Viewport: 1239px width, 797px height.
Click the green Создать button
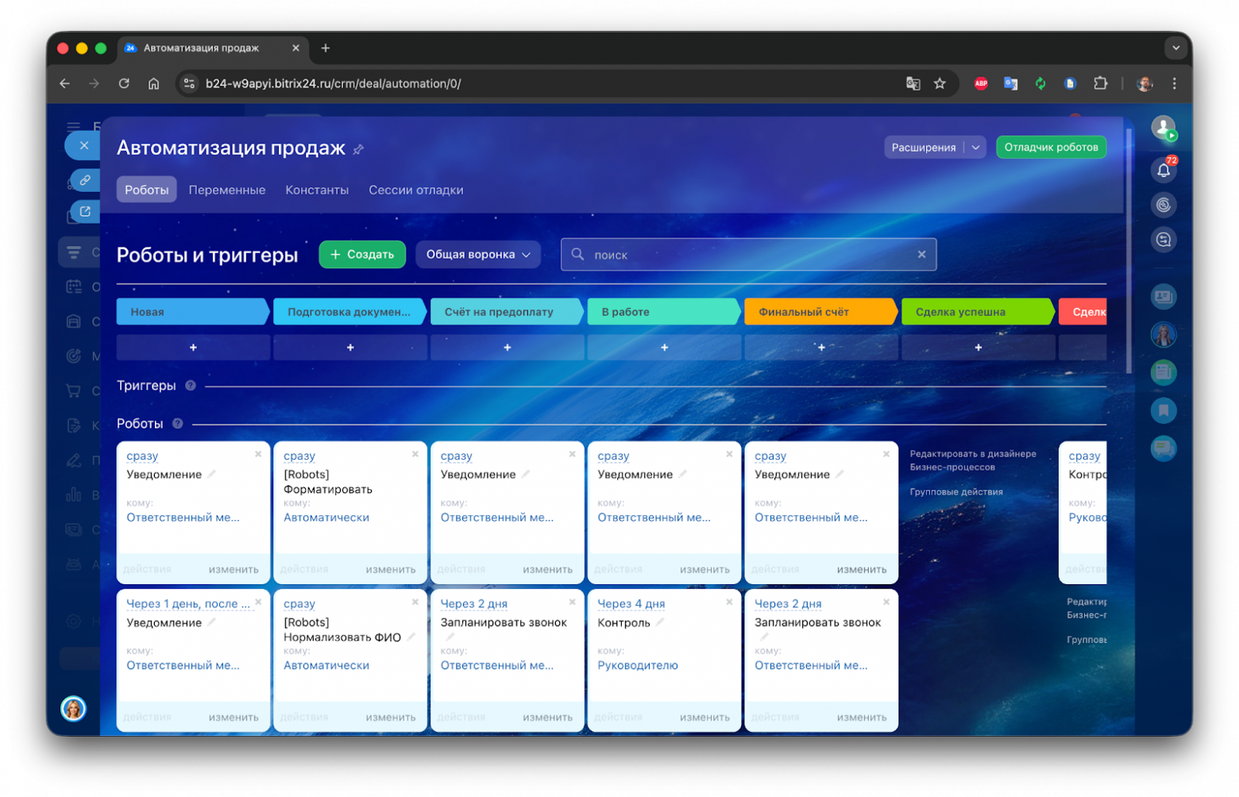point(362,255)
